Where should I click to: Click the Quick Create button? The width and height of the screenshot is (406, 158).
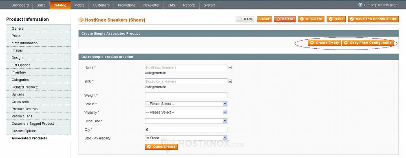(161, 147)
